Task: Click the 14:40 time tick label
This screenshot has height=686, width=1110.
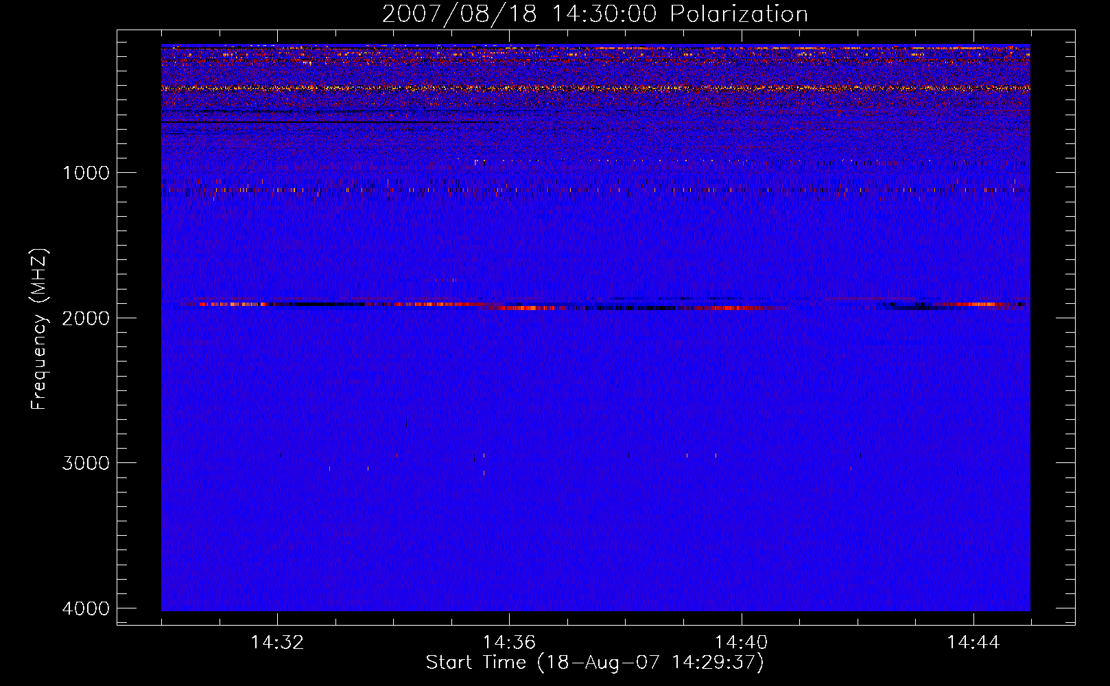Action: click(x=741, y=643)
